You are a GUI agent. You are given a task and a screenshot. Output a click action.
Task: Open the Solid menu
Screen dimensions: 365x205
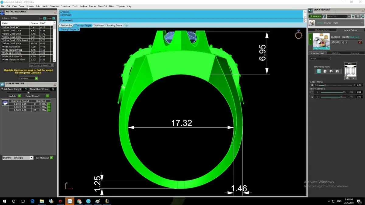tap(38, 6)
